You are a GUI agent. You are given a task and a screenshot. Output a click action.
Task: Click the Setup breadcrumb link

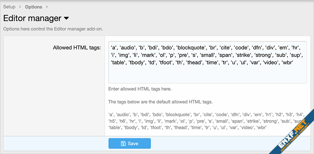click(x=9, y=7)
